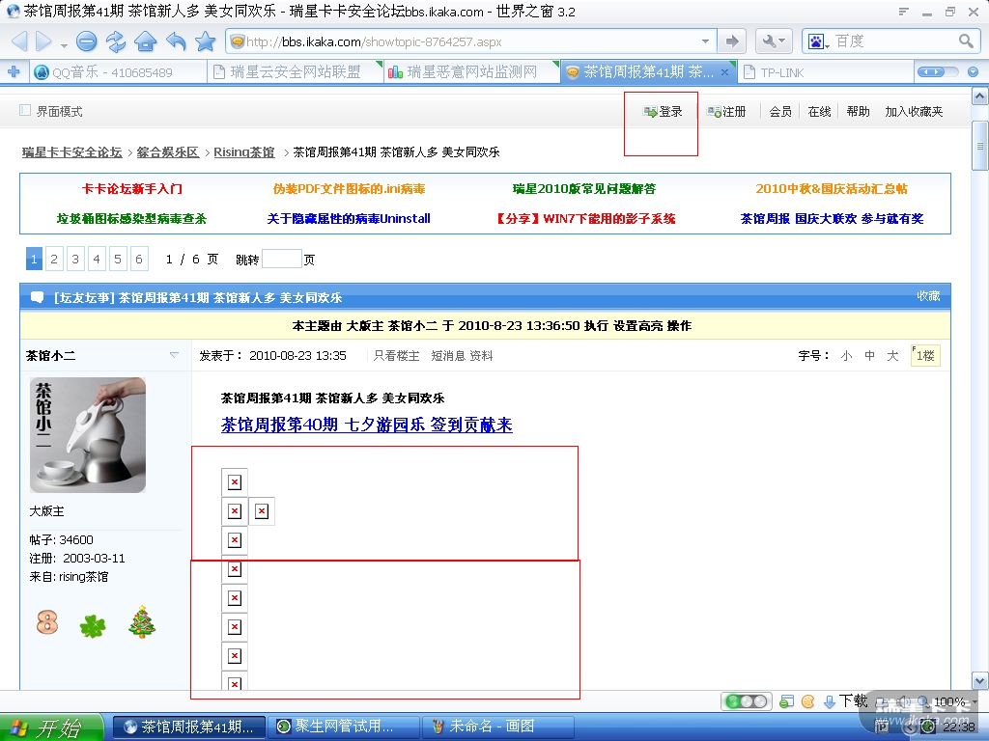Click 只看楼主 filter link
Screen dimensions: 989x741
pyautogui.click(x=396, y=355)
